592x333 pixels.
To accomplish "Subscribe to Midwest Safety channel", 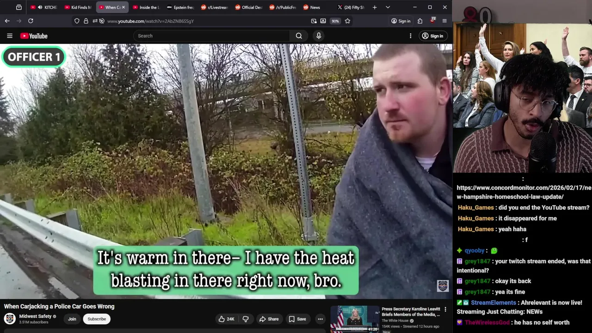I will 97,319.
